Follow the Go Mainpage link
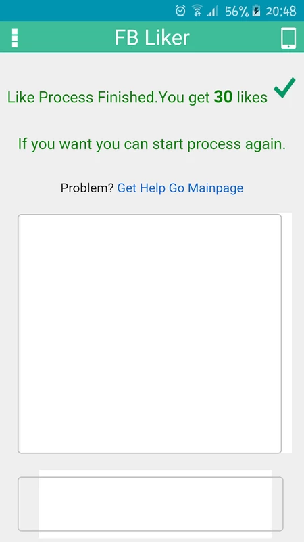 click(x=206, y=188)
